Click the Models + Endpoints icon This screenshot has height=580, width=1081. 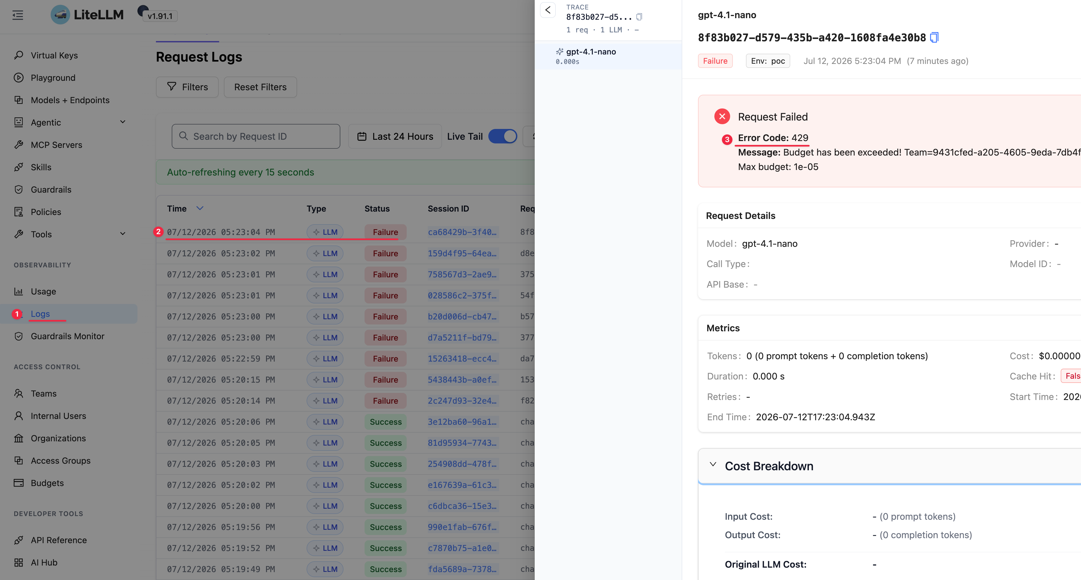tap(18, 100)
